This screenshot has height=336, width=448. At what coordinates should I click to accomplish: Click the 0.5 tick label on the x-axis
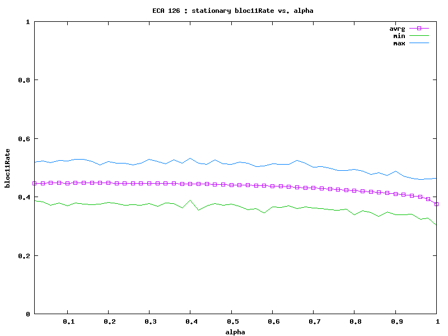(x=231, y=321)
